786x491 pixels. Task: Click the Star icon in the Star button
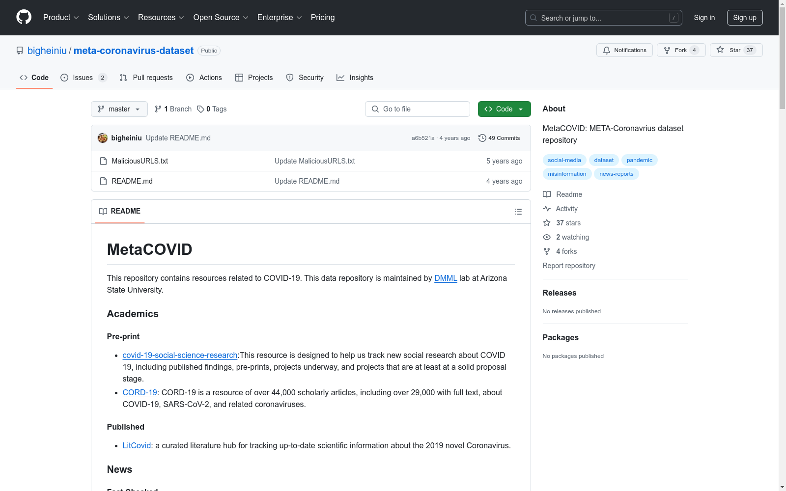pos(720,50)
